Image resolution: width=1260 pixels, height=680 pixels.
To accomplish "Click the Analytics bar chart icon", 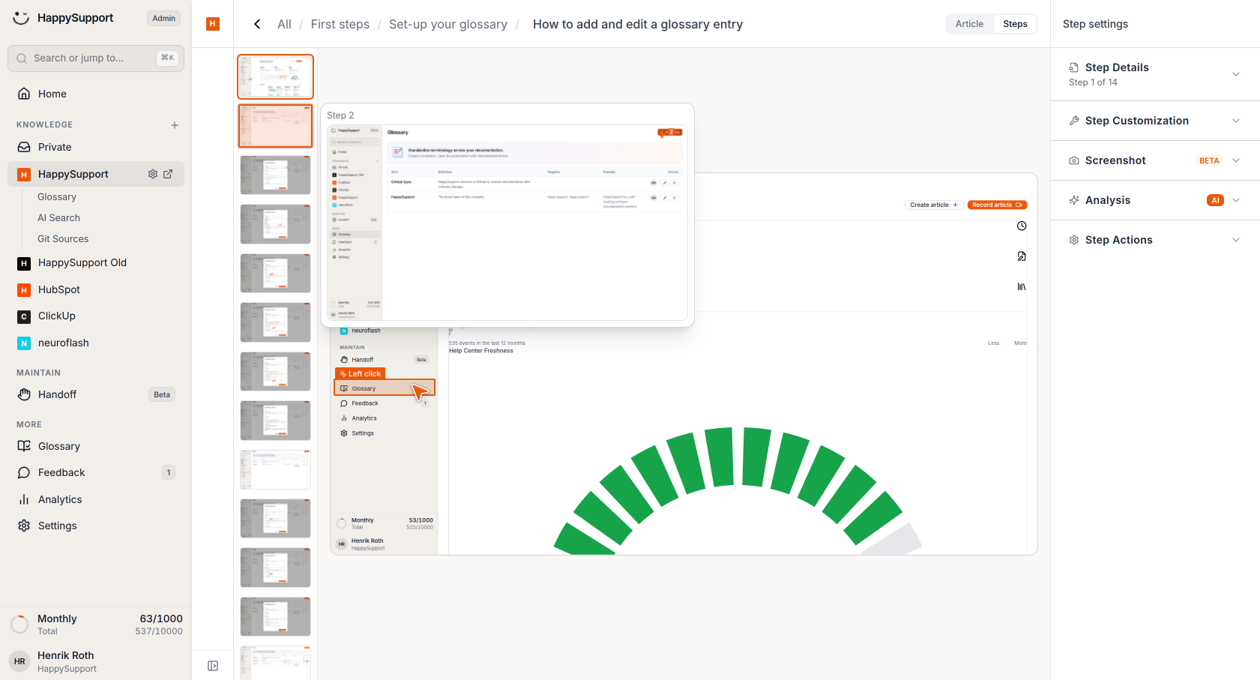I will click(24, 499).
